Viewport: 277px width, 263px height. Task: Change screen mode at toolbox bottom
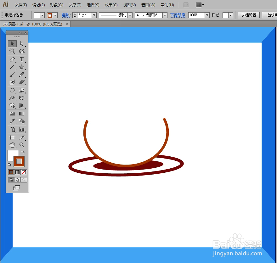click(x=16, y=188)
